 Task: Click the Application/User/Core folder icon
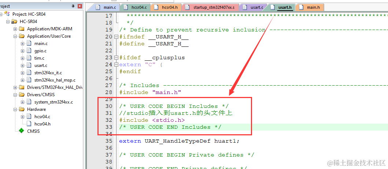point(22,36)
